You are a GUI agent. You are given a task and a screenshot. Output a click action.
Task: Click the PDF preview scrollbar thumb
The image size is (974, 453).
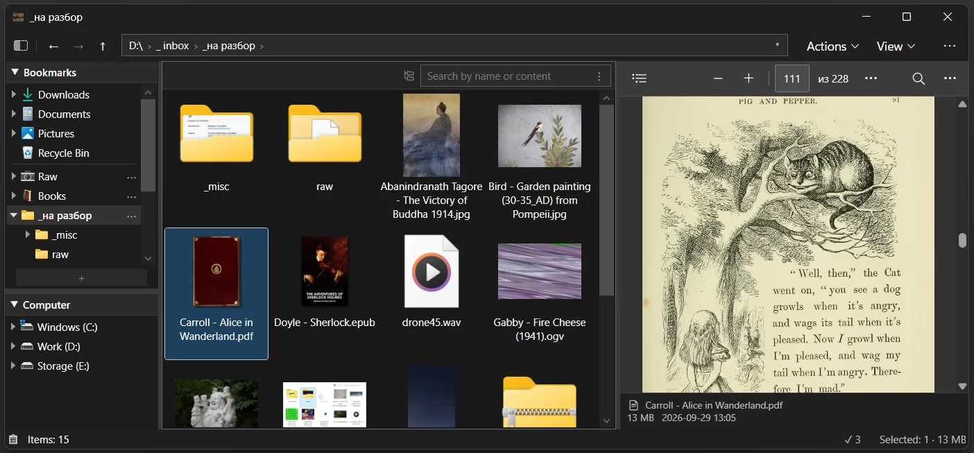(x=962, y=240)
